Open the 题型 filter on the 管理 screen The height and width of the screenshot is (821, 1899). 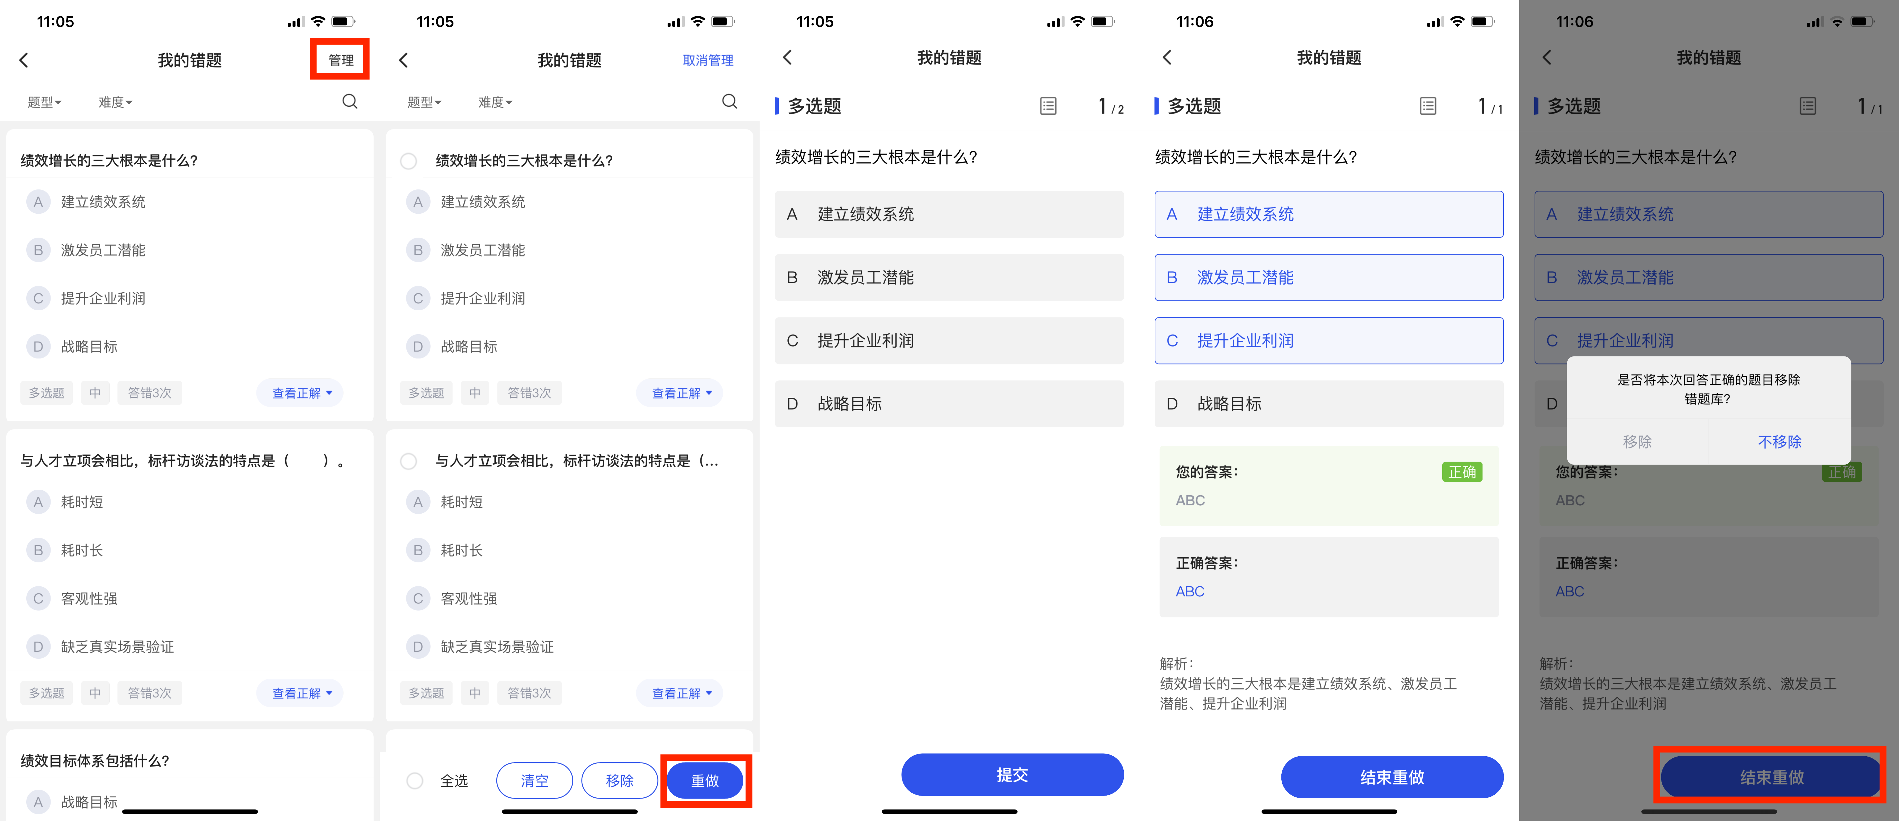pyautogui.click(x=44, y=102)
